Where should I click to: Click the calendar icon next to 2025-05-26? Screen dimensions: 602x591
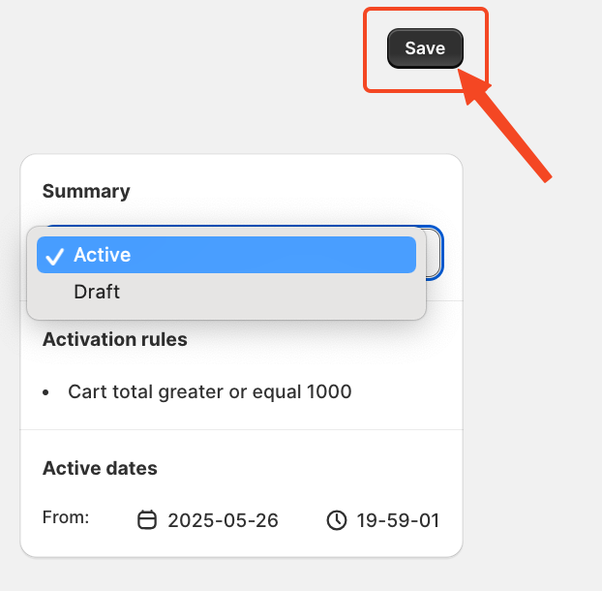pos(147,520)
